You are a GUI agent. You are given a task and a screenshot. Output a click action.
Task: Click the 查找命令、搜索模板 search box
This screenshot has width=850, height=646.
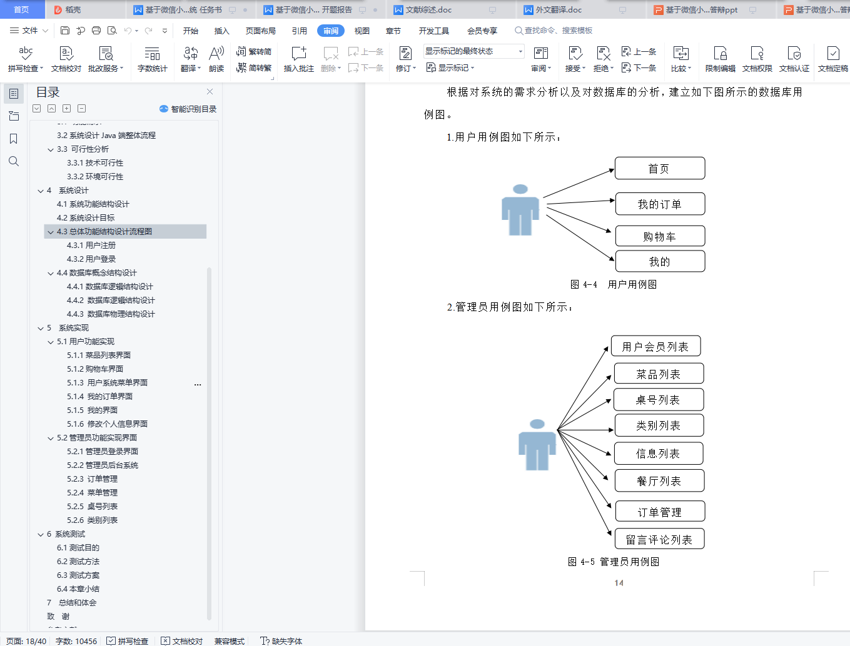tap(554, 31)
